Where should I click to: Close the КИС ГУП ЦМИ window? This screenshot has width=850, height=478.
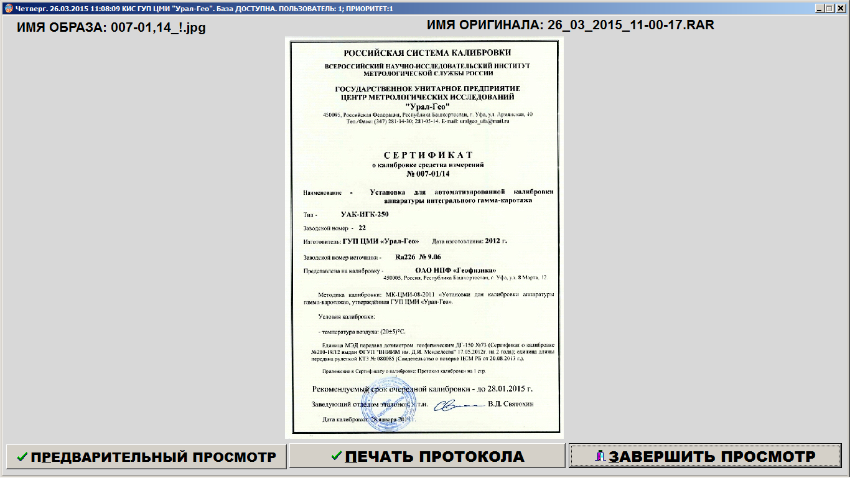pyautogui.click(x=839, y=9)
